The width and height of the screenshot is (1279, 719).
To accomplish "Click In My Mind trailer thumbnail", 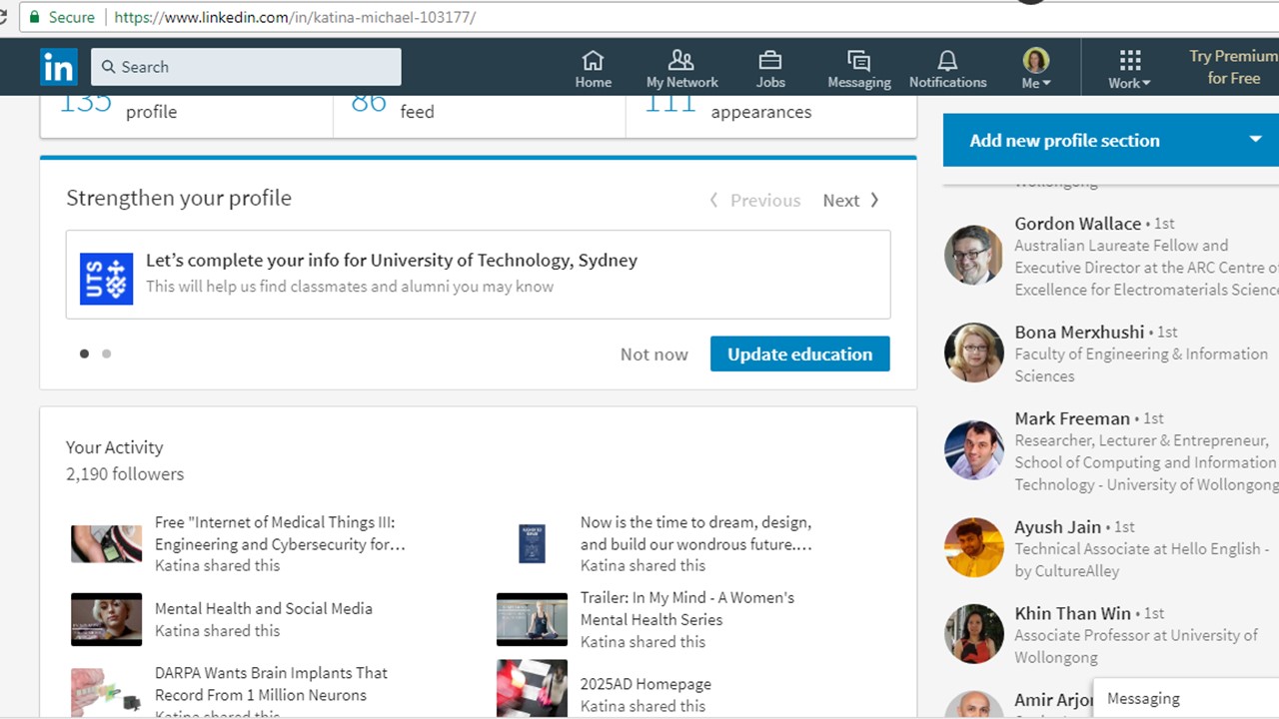I will (x=532, y=619).
